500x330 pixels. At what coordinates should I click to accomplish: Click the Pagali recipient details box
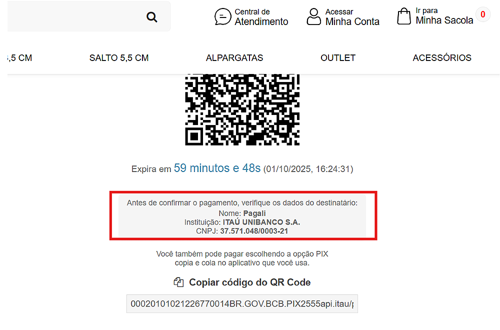[x=242, y=216]
